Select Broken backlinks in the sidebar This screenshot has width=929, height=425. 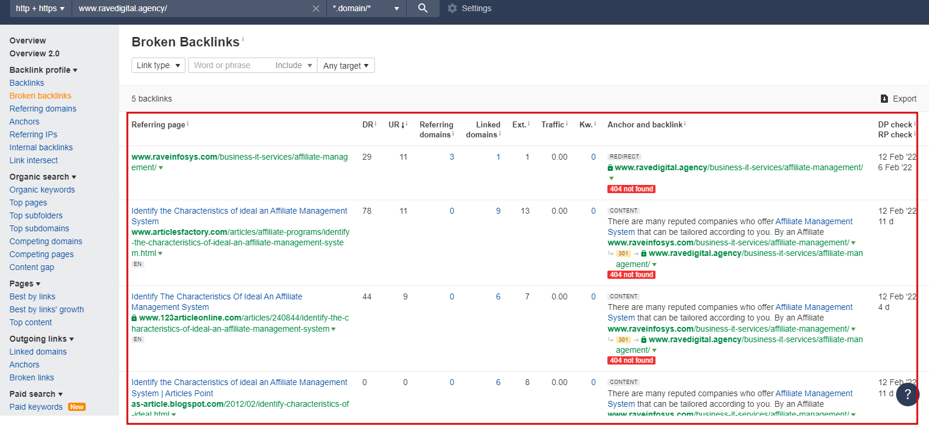(40, 96)
